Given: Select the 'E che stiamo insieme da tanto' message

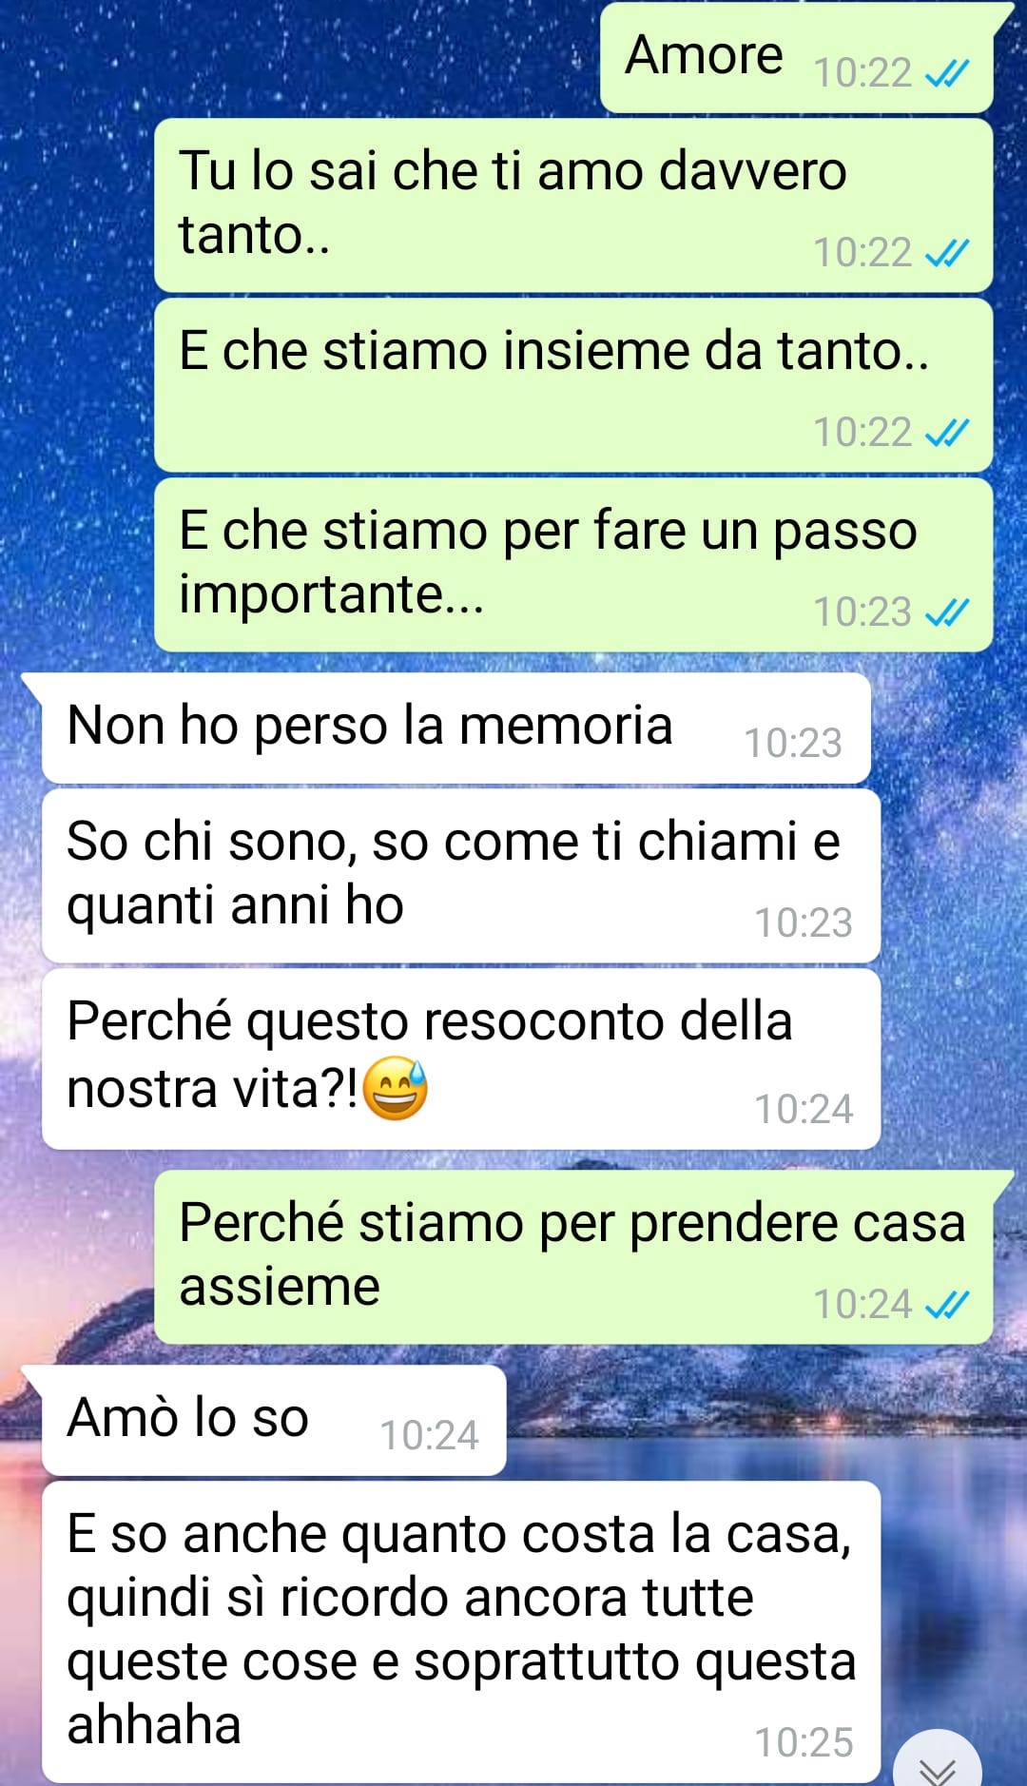Looking at the screenshot, I should (x=573, y=385).
